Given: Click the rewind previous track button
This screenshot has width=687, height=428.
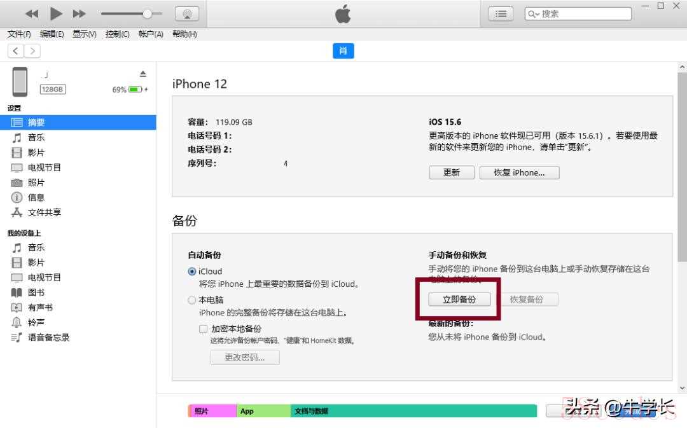Looking at the screenshot, I should pyautogui.click(x=32, y=13).
